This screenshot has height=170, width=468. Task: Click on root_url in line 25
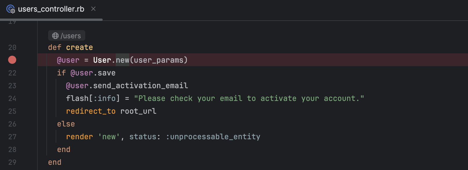point(138,111)
